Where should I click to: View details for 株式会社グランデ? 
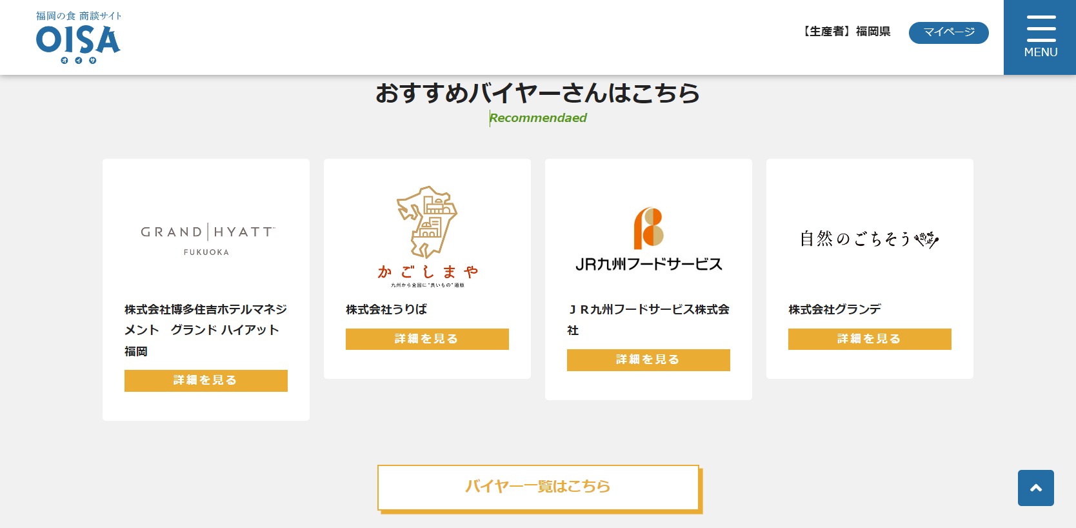(870, 340)
